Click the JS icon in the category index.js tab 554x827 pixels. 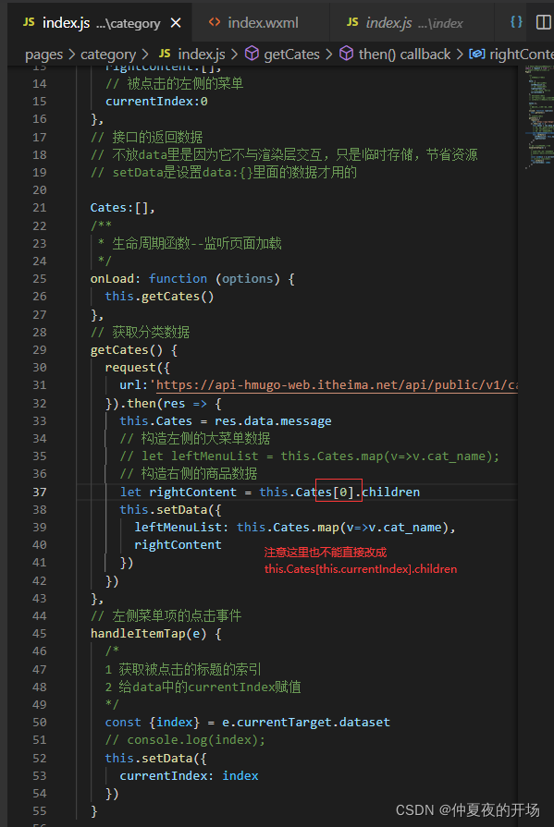29,22
